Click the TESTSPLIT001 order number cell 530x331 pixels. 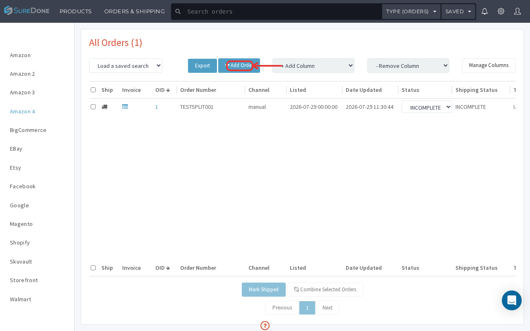point(197,107)
